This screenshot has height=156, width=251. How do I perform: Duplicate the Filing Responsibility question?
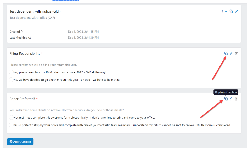point(226,54)
